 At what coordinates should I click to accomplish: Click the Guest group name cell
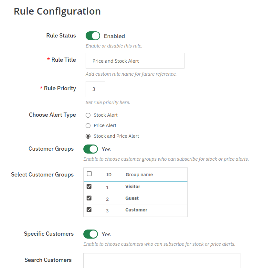132,198
